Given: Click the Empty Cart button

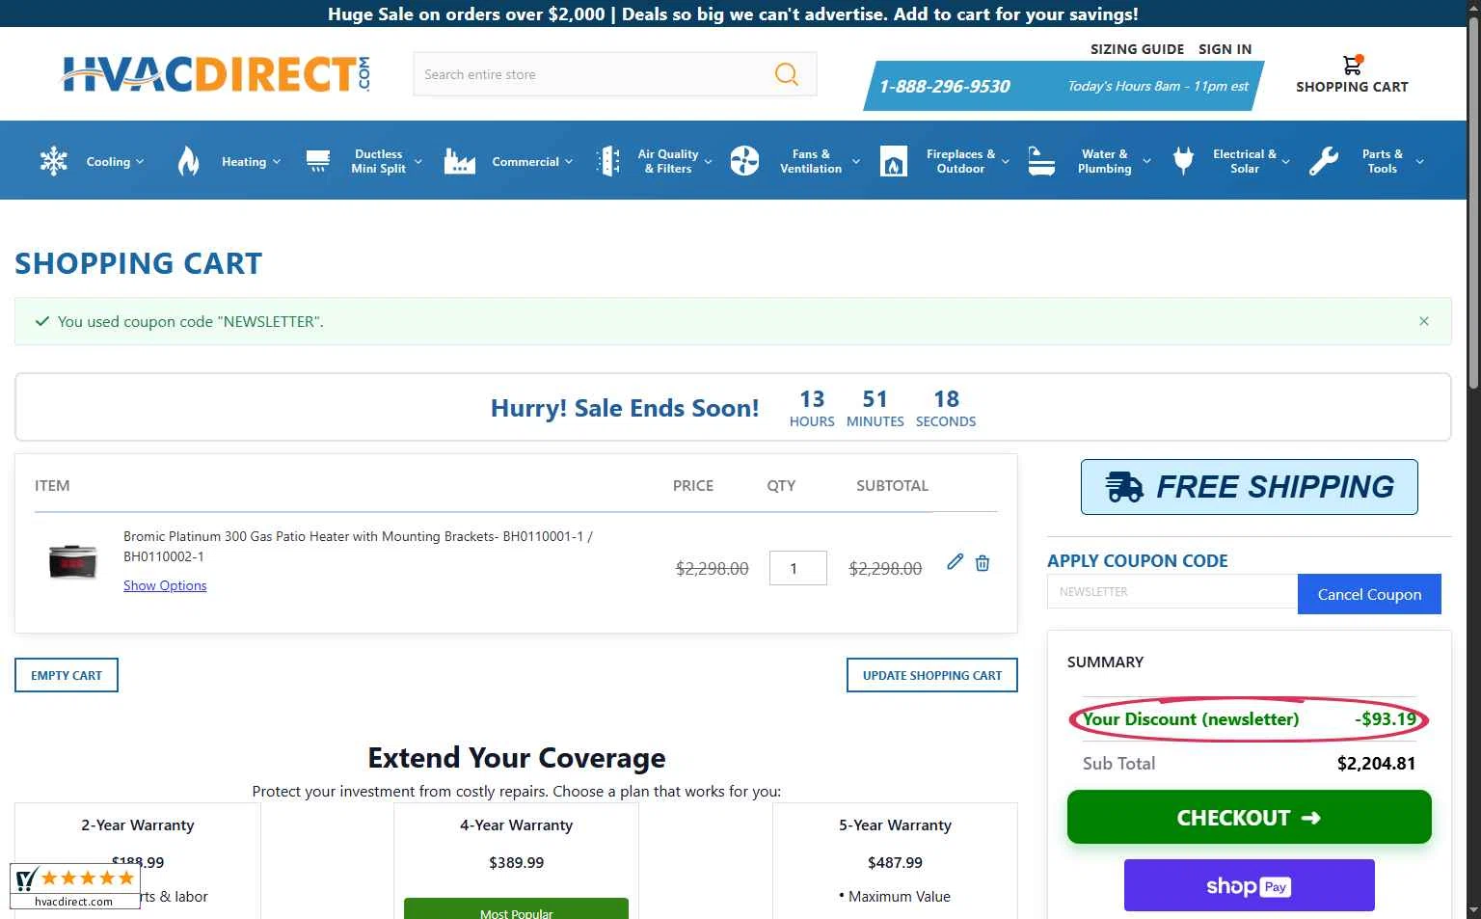Looking at the screenshot, I should pos(67,675).
